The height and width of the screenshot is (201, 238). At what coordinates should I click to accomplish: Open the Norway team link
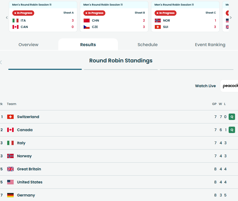[24, 156]
